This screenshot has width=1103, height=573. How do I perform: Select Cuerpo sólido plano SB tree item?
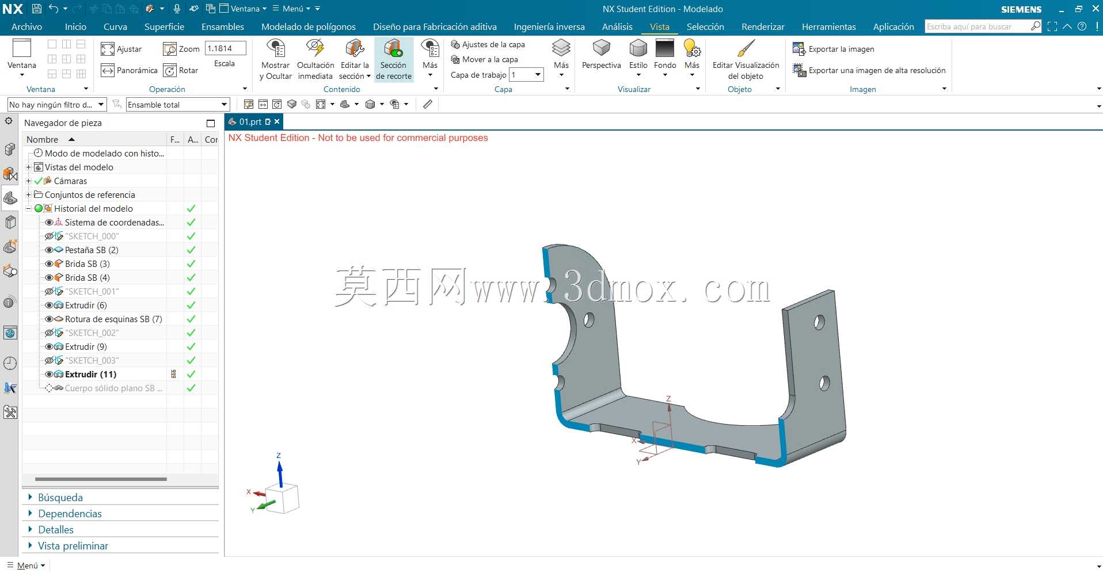click(113, 388)
